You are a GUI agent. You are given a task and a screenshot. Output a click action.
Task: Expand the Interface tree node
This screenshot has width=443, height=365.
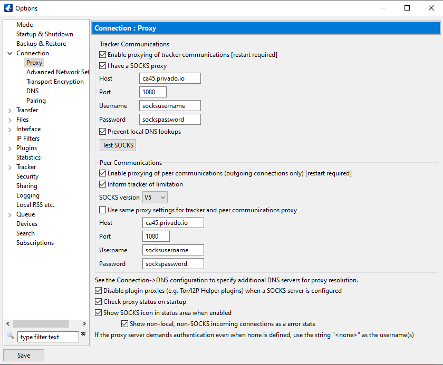point(10,129)
